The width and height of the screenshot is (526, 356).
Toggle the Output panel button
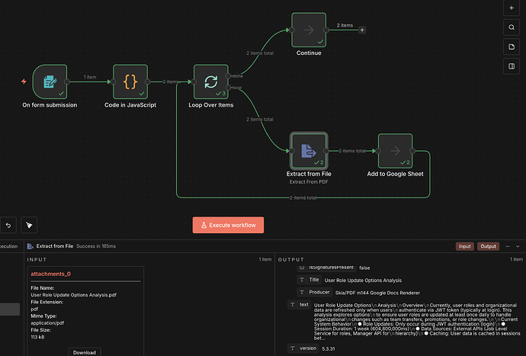489,246
